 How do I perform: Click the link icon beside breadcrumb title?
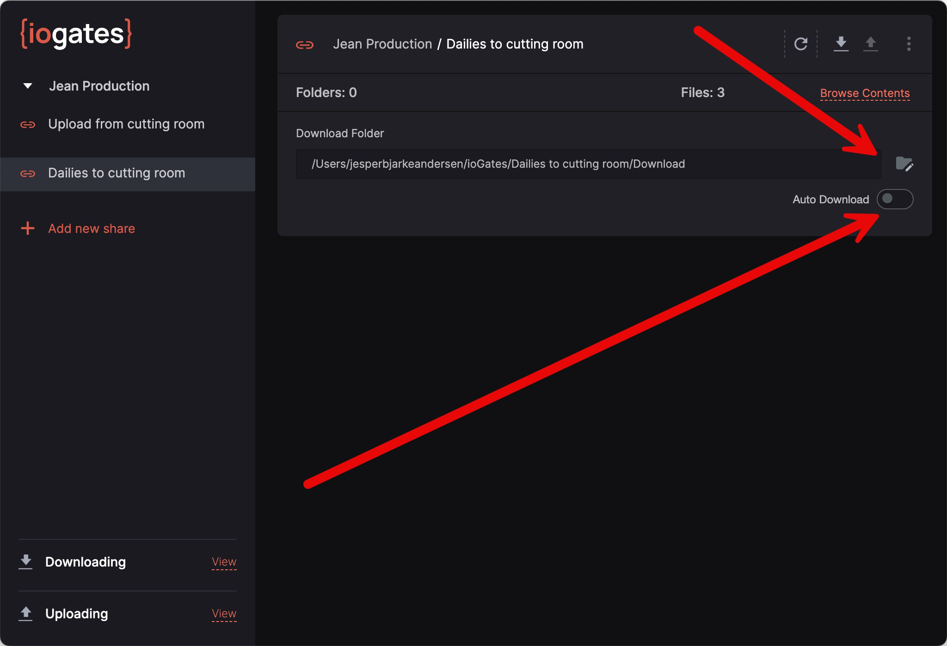click(x=305, y=45)
